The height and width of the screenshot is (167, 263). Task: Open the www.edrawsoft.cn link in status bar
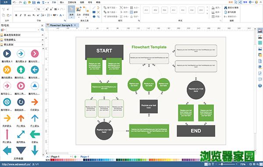coord(16,164)
